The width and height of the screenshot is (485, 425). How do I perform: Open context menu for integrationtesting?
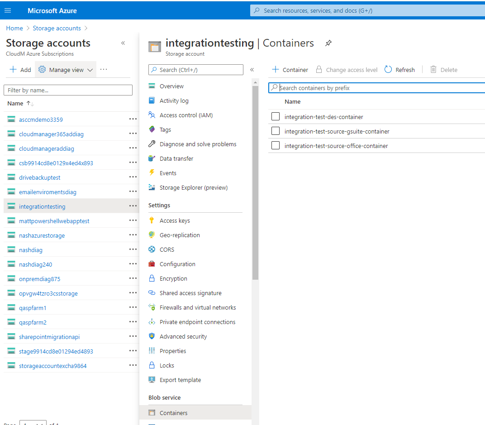point(133,206)
